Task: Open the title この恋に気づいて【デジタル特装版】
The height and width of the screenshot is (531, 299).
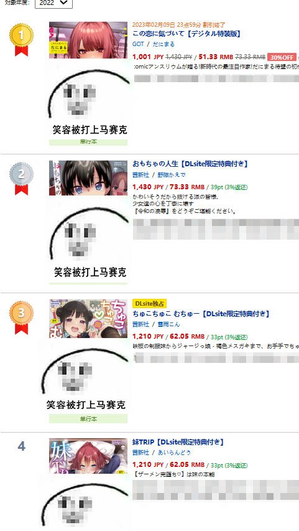Action: (x=186, y=34)
